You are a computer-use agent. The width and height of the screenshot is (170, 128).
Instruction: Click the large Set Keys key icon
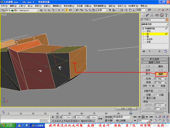(100, 119)
